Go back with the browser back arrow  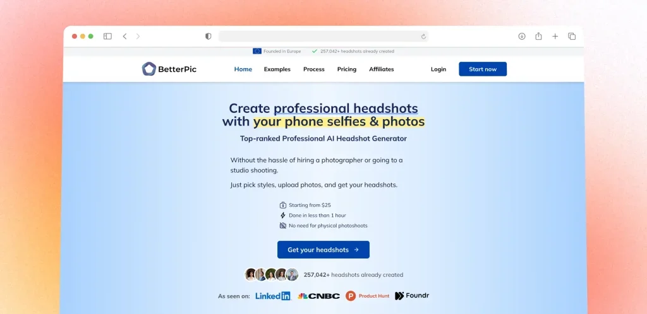[x=124, y=36]
